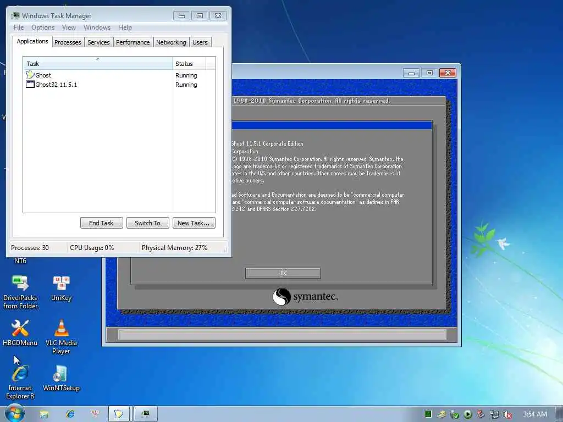Viewport: 563px width, 422px height.
Task: Click the Ghost window bottom status bar
Action: click(x=282, y=335)
